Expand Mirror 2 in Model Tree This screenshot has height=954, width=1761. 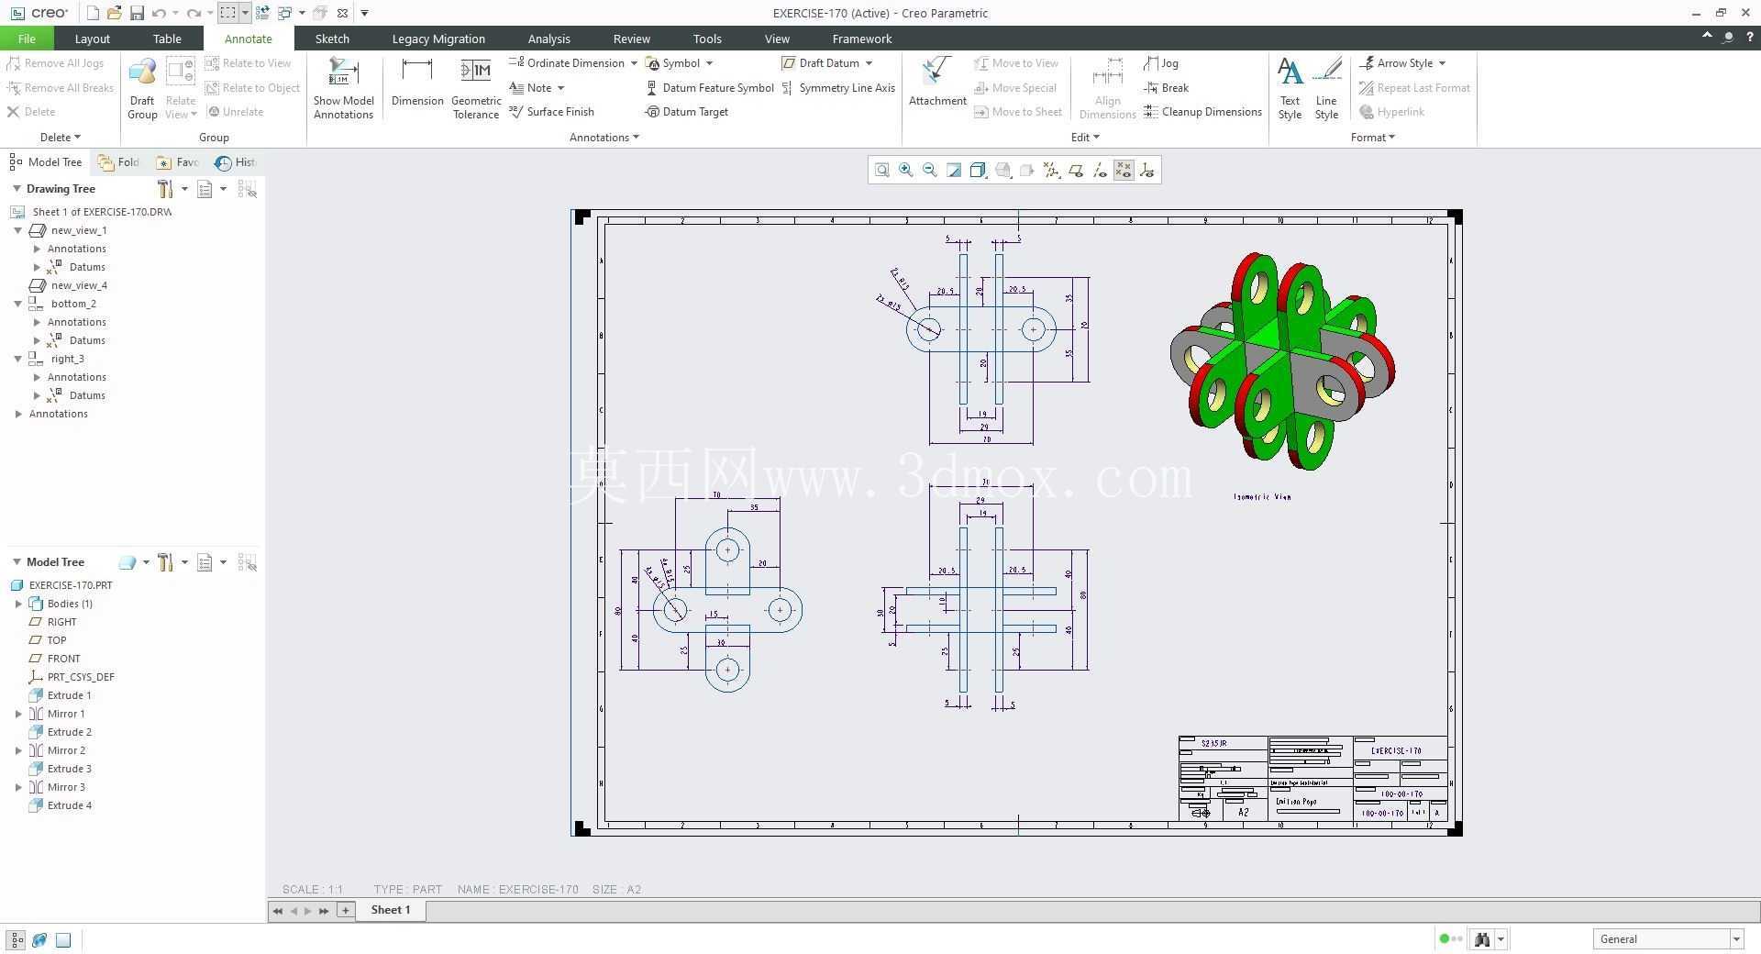coord(18,750)
